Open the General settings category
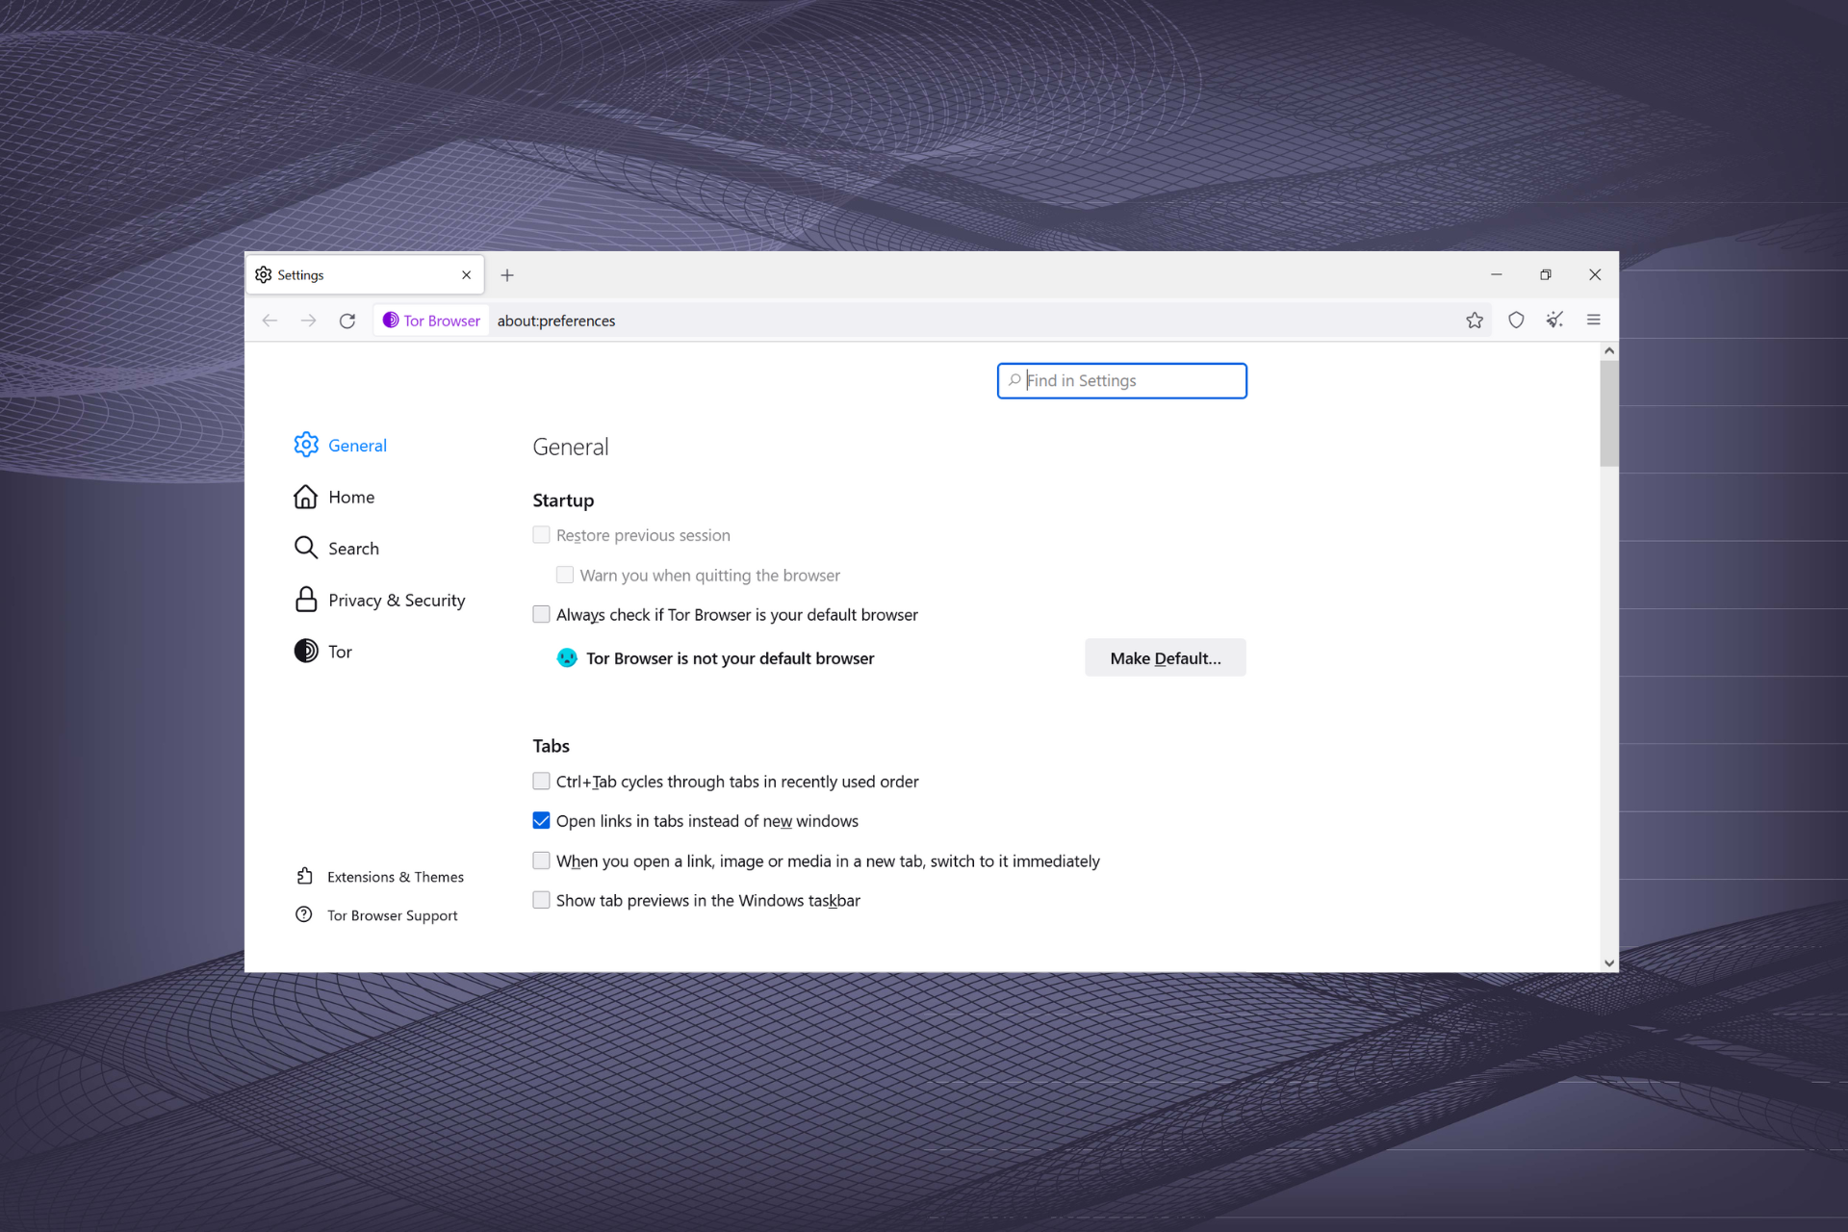The width and height of the screenshot is (1848, 1232). (x=341, y=445)
